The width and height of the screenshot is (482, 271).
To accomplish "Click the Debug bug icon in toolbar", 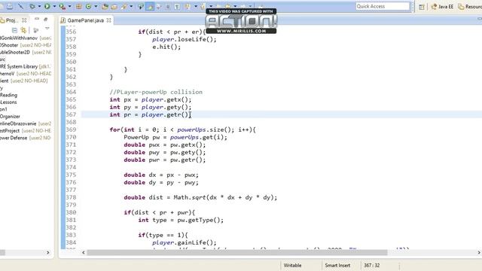I will tap(32, 6).
